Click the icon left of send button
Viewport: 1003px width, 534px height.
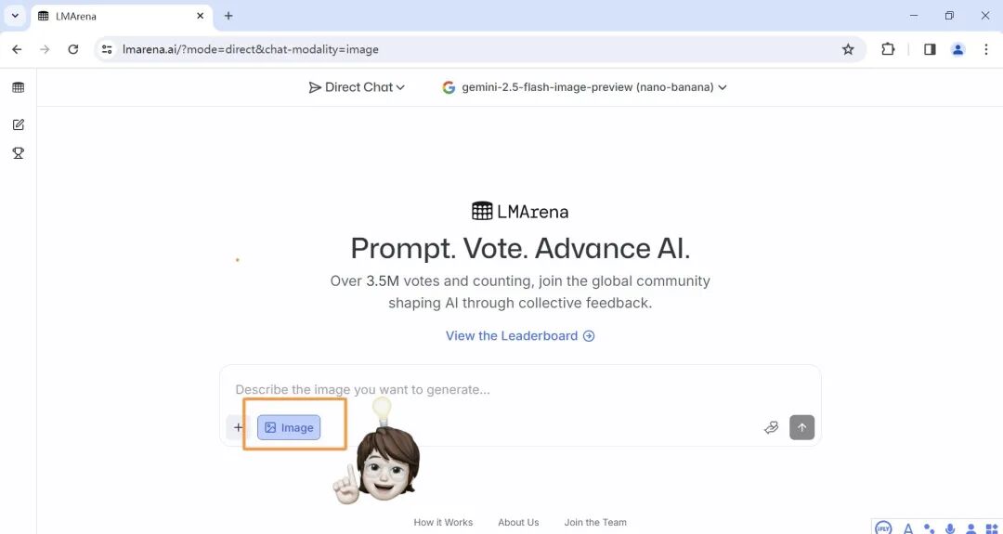click(x=771, y=427)
